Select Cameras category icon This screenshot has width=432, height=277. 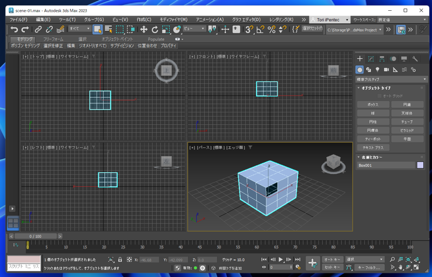[386, 70]
